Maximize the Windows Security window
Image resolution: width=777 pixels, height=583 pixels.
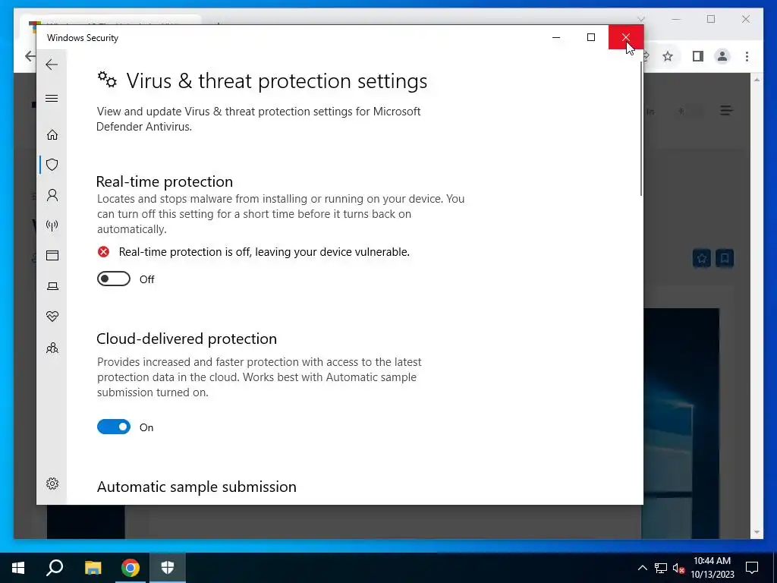(590, 37)
